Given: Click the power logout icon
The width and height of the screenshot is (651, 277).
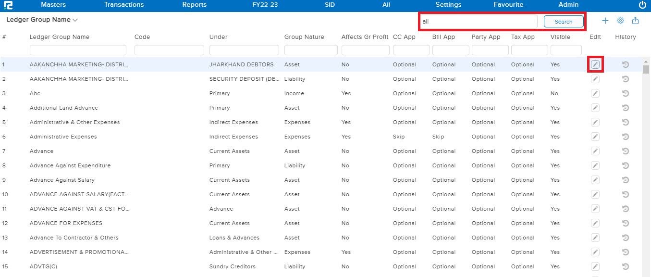Looking at the screenshot, I should [x=642, y=5].
